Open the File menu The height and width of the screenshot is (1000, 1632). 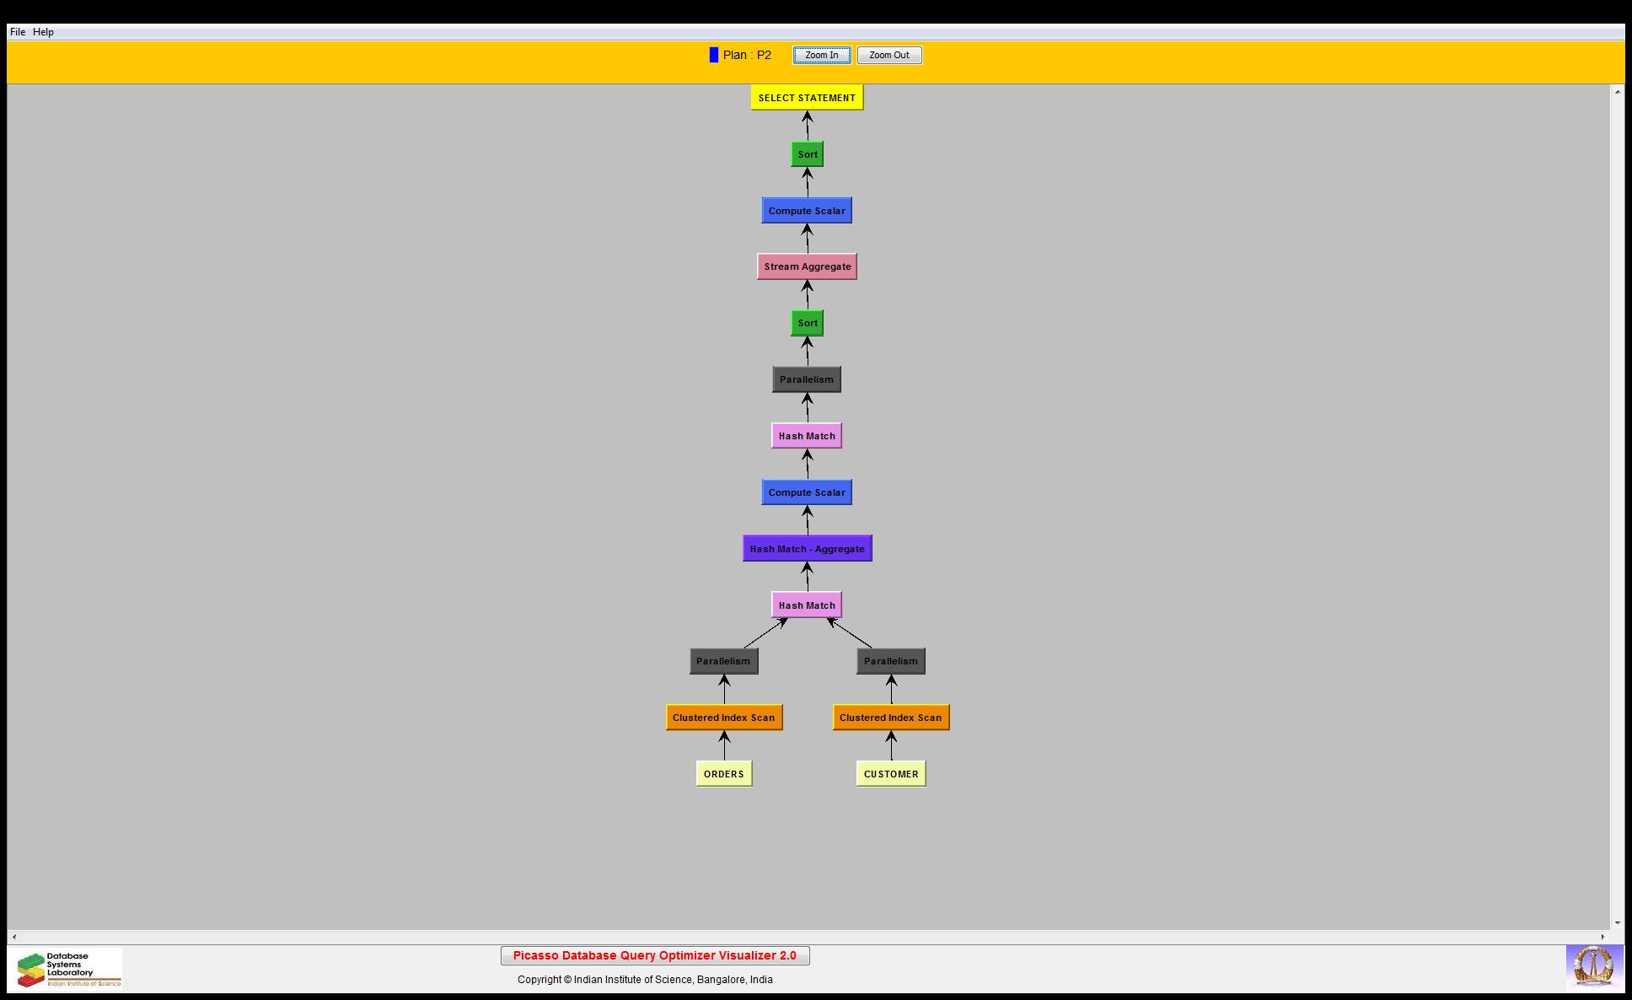point(18,32)
